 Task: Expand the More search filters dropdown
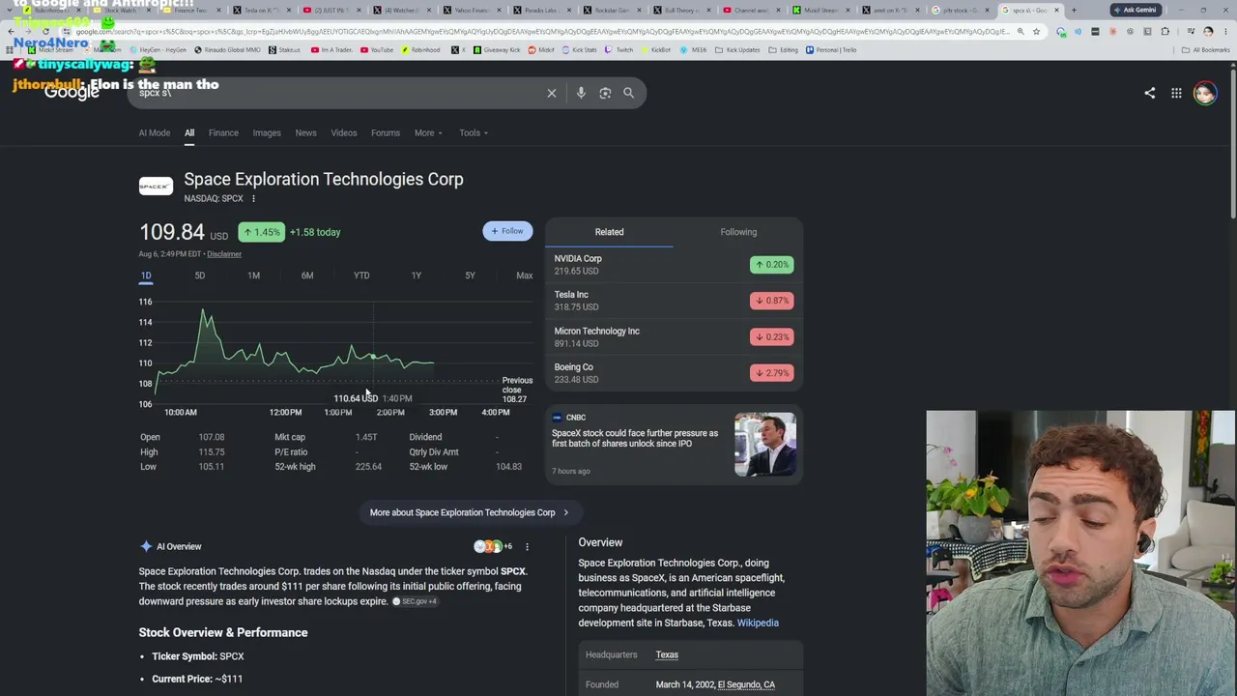pyautogui.click(x=428, y=133)
